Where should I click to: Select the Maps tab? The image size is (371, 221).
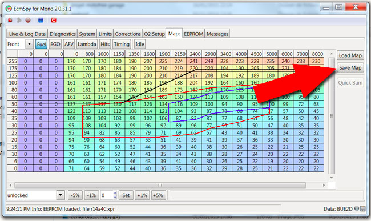tap(175, 33)
